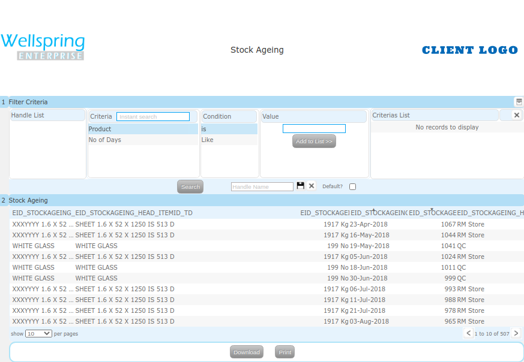Click the save handle floppy disk icon

(x=301, y=186)
